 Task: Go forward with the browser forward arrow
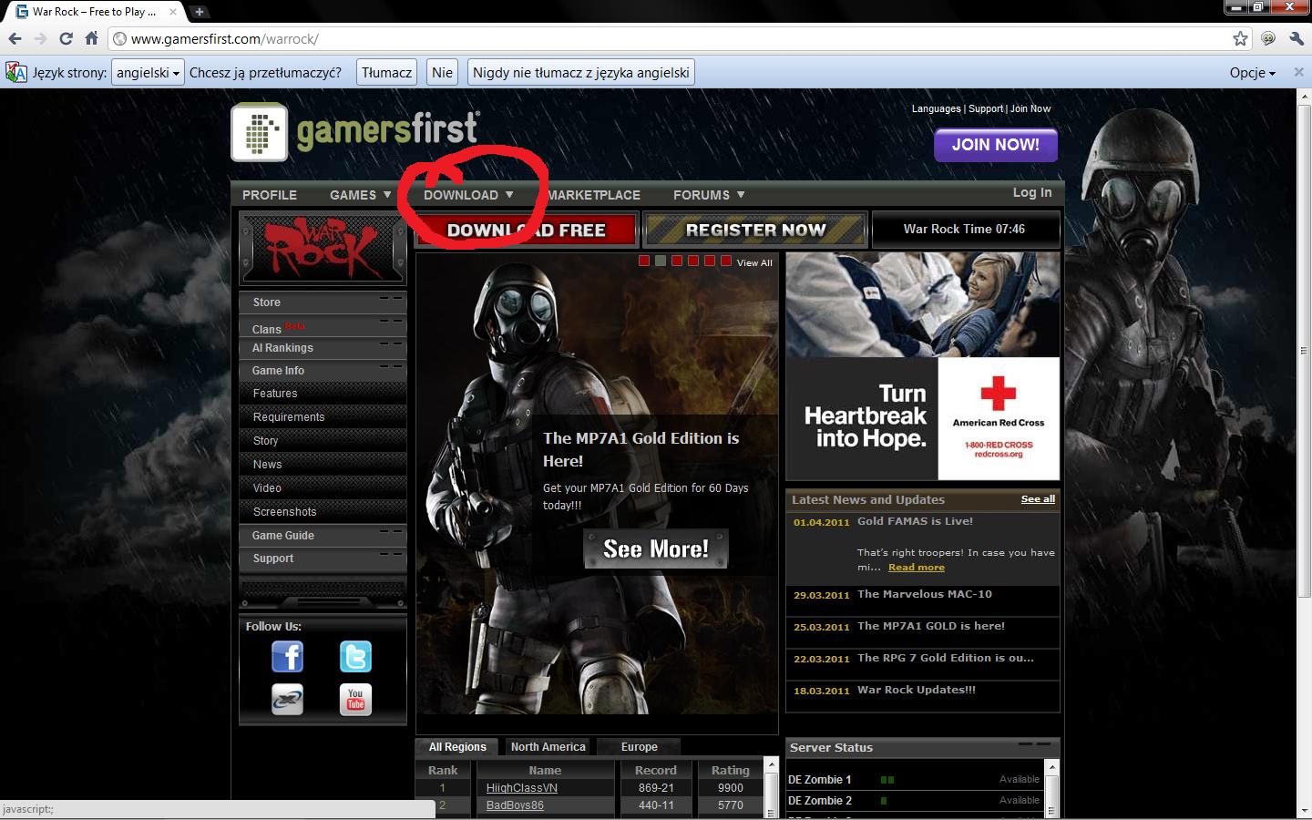pos(40,38)
